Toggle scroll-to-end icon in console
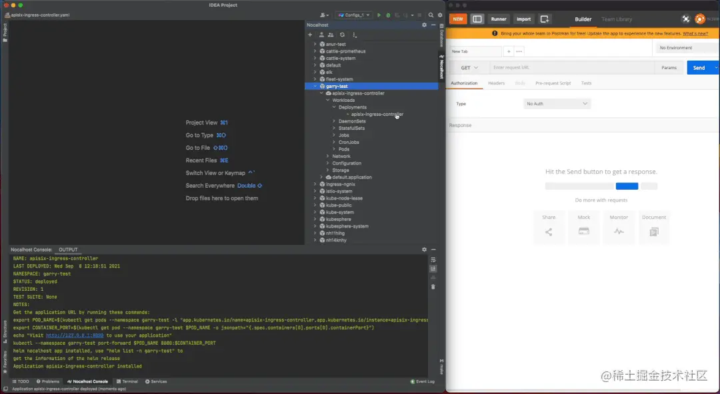Screen dimensions: 720x394 click(433, 269)
